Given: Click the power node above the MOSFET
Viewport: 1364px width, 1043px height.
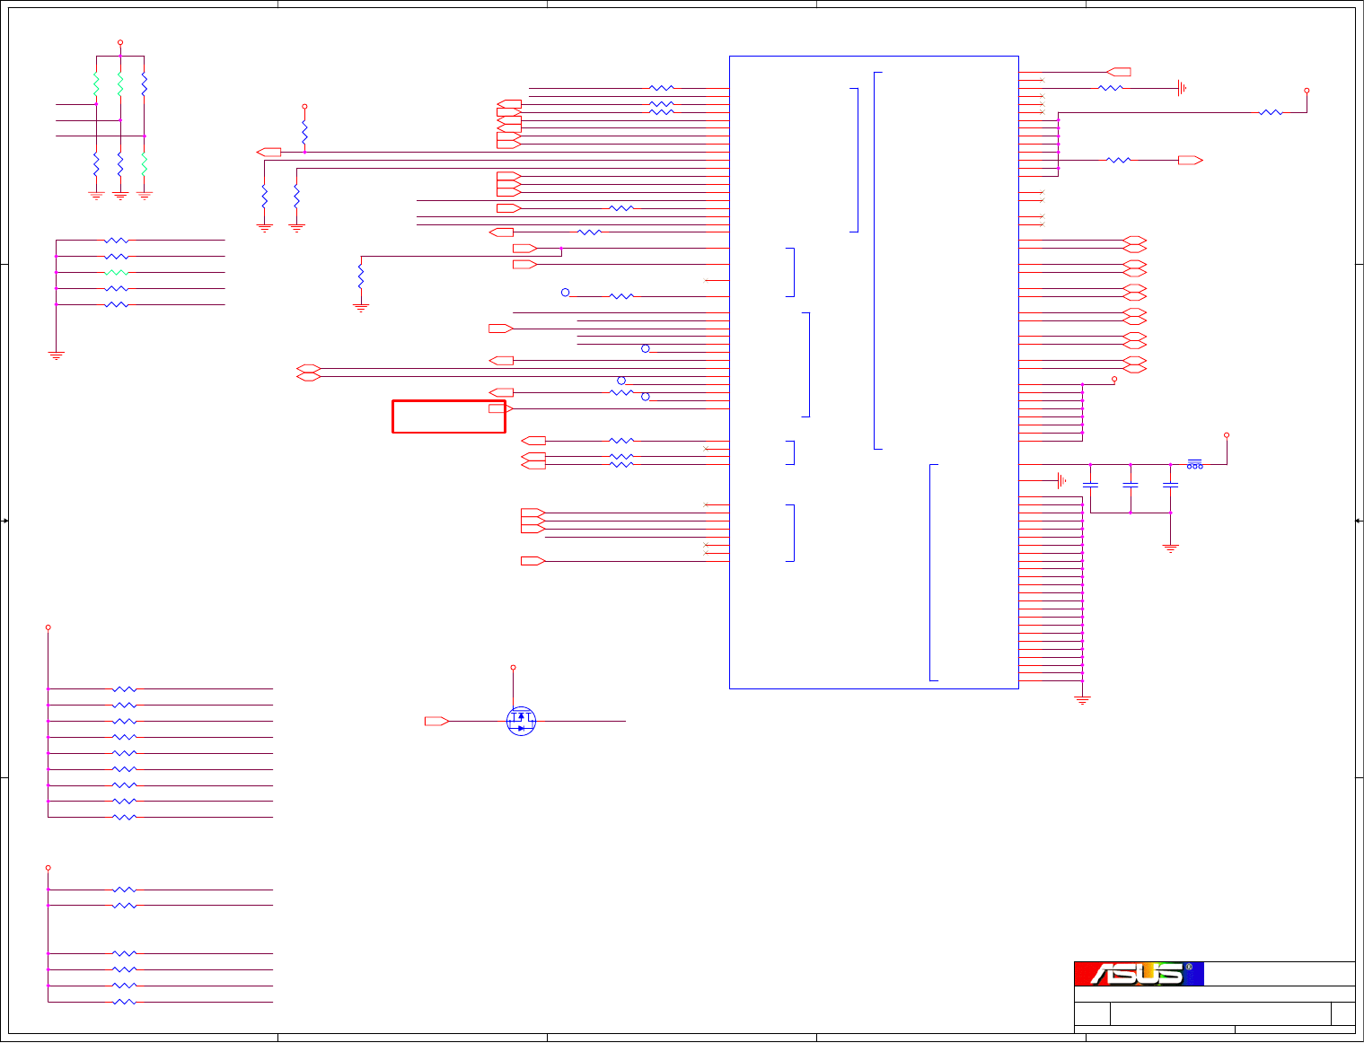Looking at the screenshot, I should pos(513,667).
